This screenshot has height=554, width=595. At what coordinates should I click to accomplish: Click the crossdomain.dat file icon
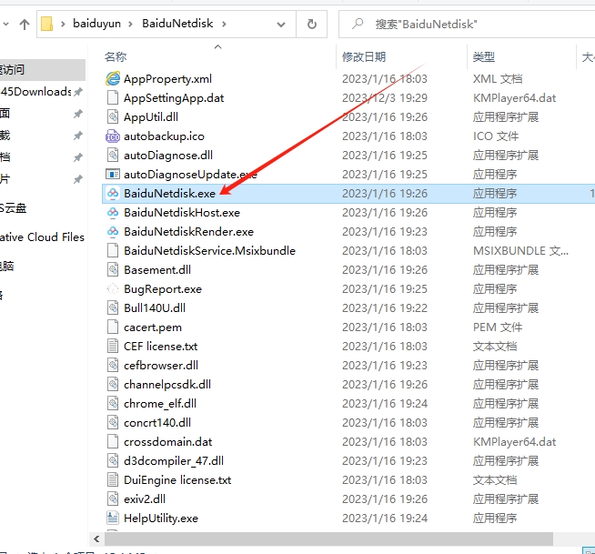[x=113, y=442]
